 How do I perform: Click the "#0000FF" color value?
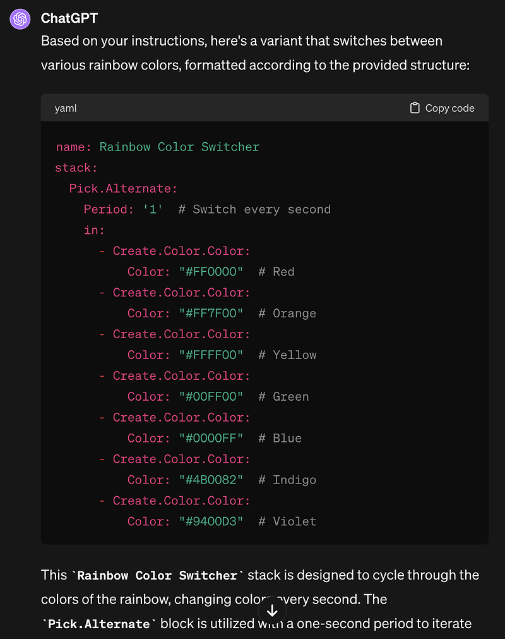pos(211,438)
